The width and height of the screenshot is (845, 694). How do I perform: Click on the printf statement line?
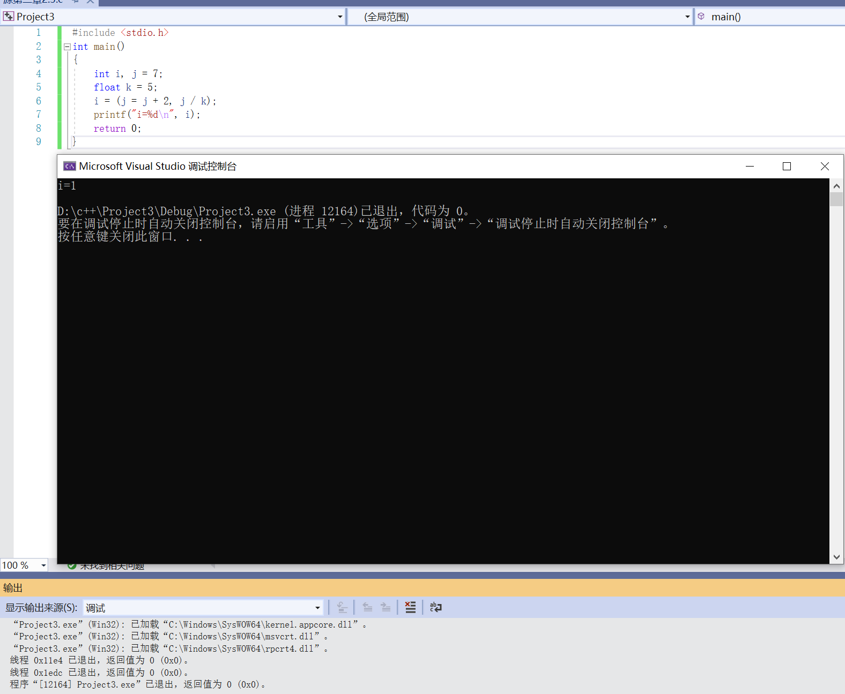[x=147, y=115]
